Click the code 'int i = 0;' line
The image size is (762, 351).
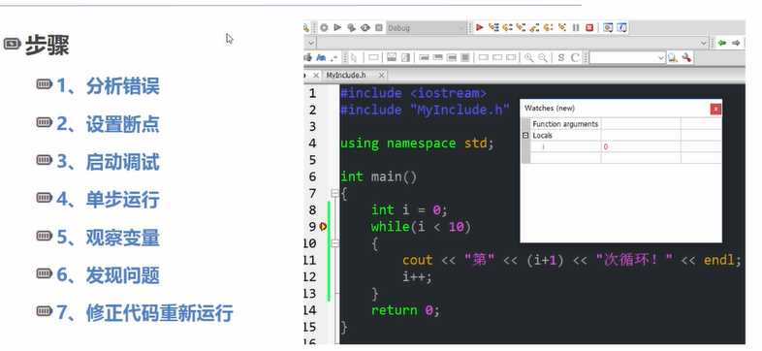[409, 210]
